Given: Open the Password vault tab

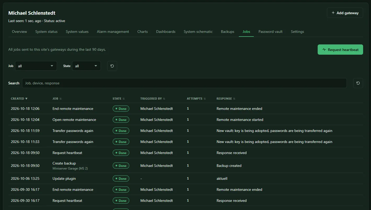Looking at the screenshot, I should coord(270,32).
